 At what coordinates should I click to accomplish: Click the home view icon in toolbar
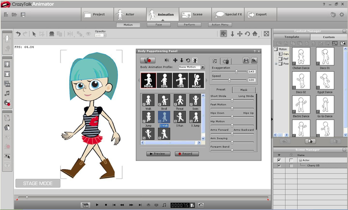point(254,34)
